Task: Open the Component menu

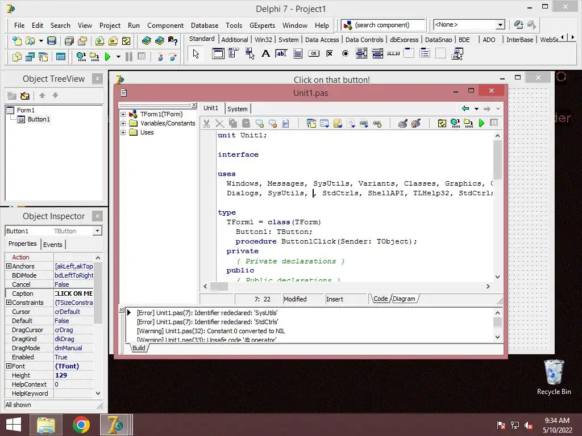Action: pyautogui.click(x=165, y=26)
